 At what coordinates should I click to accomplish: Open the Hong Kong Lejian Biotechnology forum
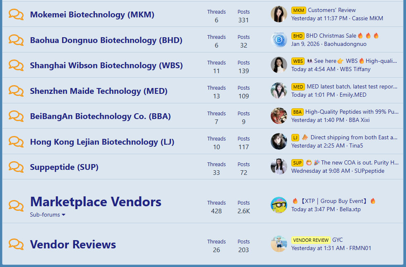click(102, 142)
